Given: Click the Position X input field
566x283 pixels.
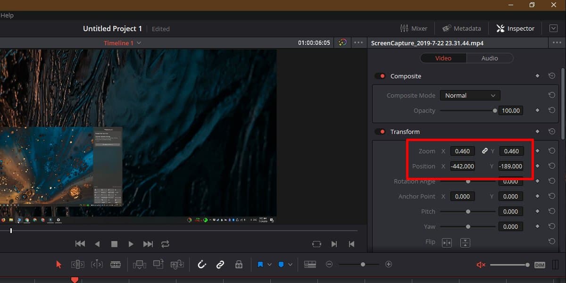Looking at the screenshot, I should (x=462, y=166).
